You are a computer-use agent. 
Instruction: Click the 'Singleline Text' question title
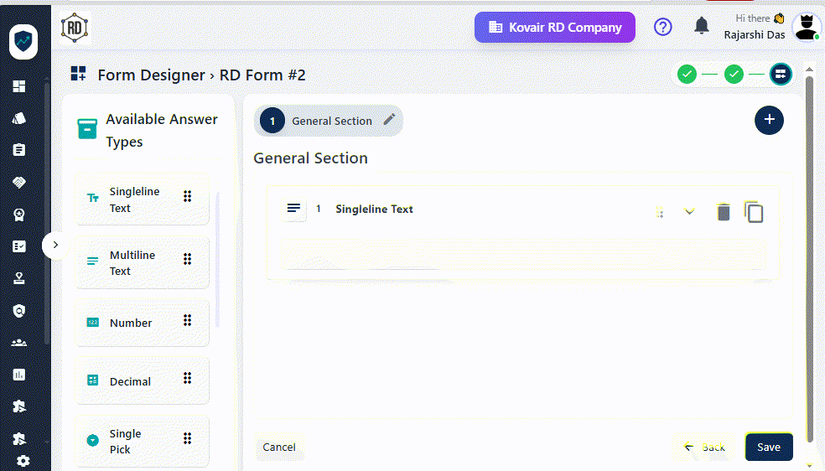374,209
